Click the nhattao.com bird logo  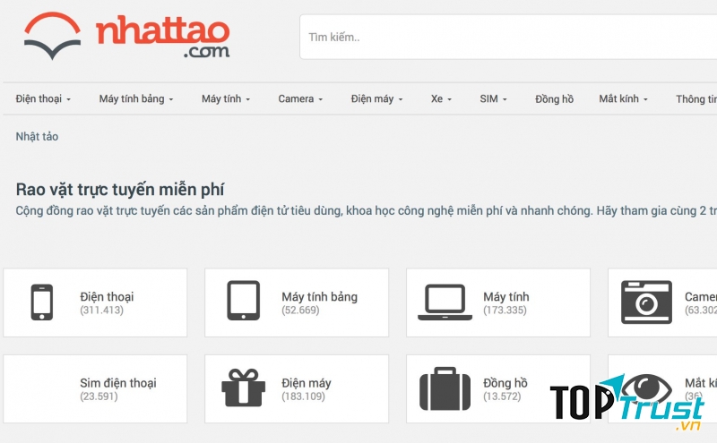[53, 36]
